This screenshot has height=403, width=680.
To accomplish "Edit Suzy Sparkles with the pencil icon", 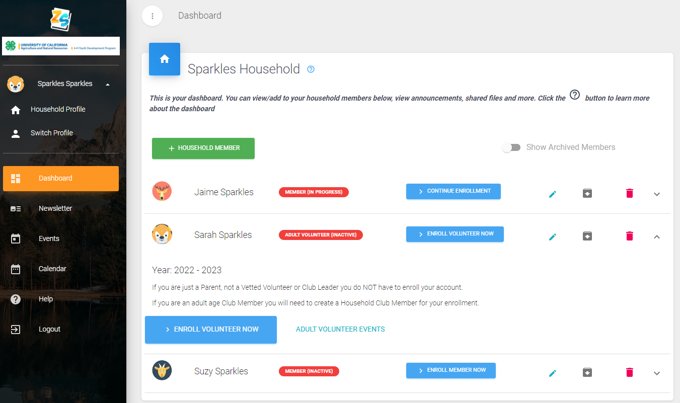I will point(553,373).
